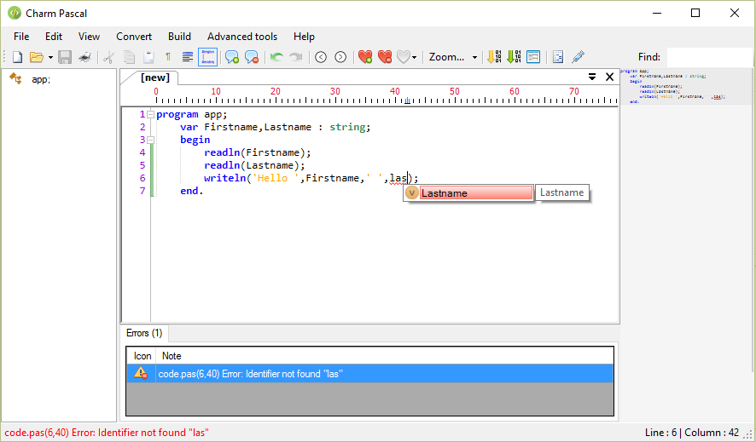Click the bug debug icon
The image size is (756, 442).
click(x=84, y=57)
